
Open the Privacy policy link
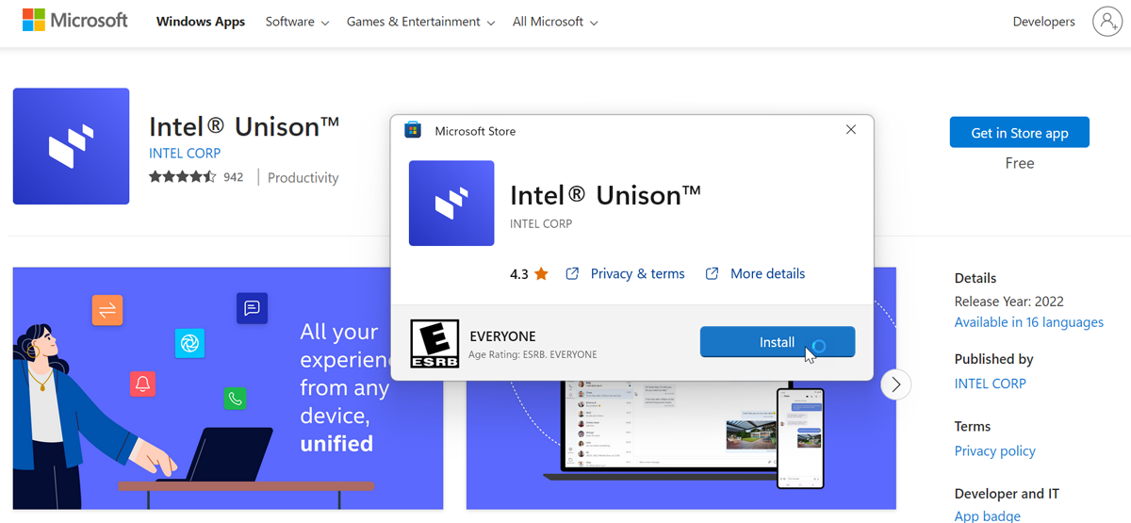(994, 450)
